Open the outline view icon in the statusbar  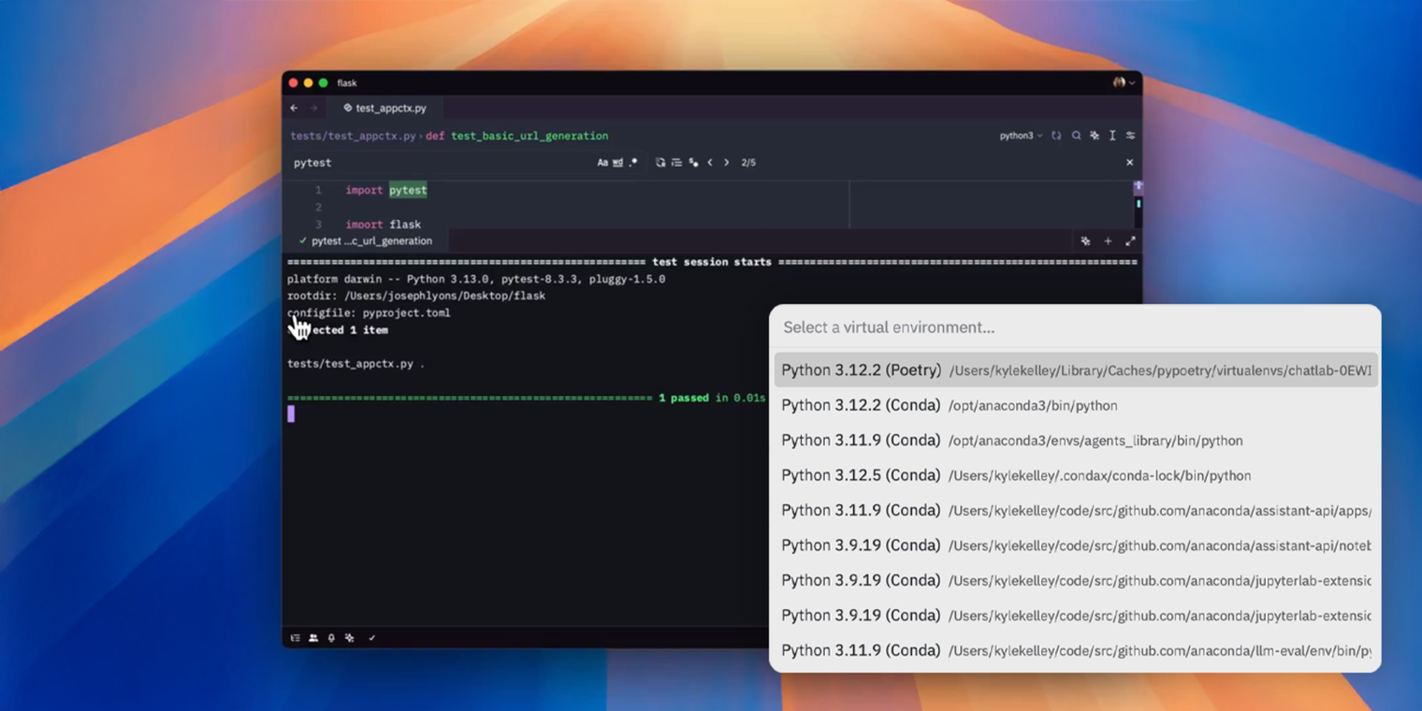(x=296, y=638)
